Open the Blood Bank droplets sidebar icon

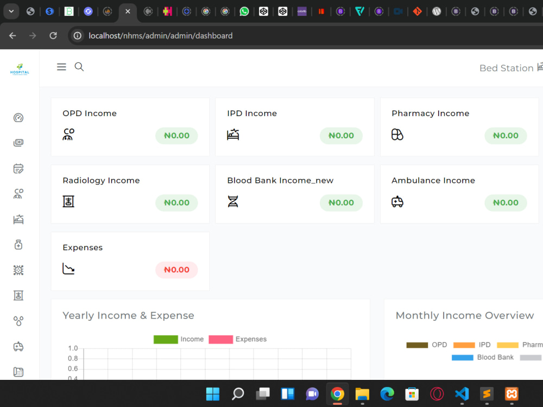[x=18, y=321]
